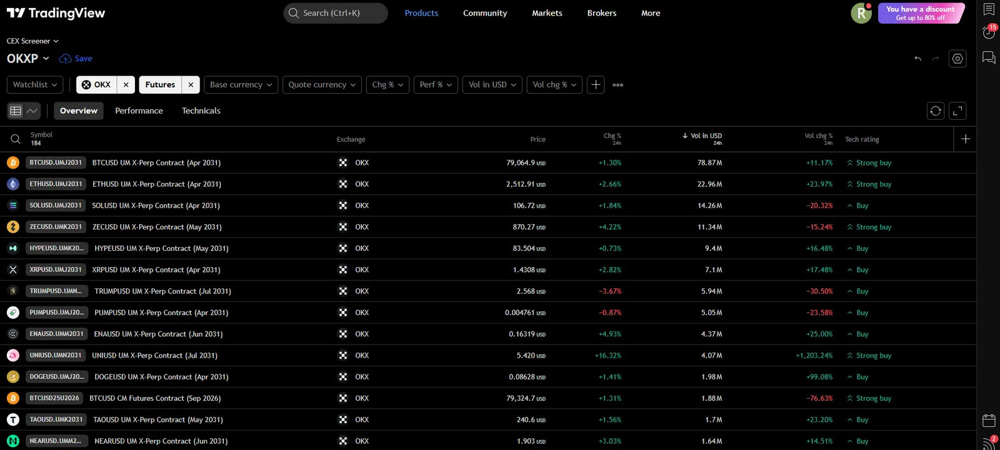Click the Search (Ctrl+K) field
Screen dimensions: 1000x450
pyautogui.click(x=336, y=13)
